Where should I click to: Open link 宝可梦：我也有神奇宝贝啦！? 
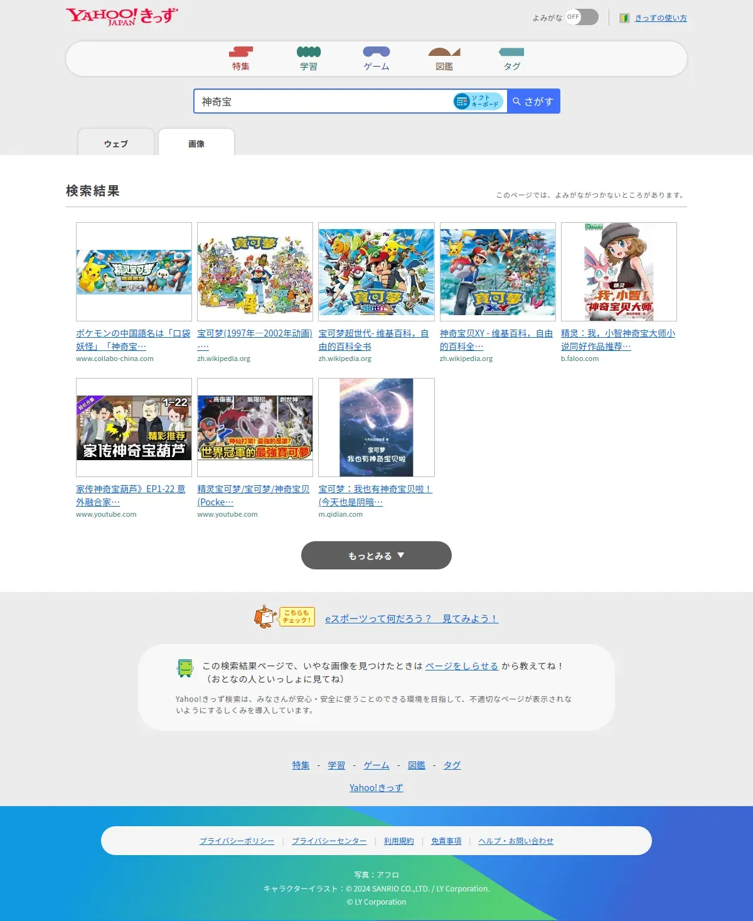[x=375, y=495]
